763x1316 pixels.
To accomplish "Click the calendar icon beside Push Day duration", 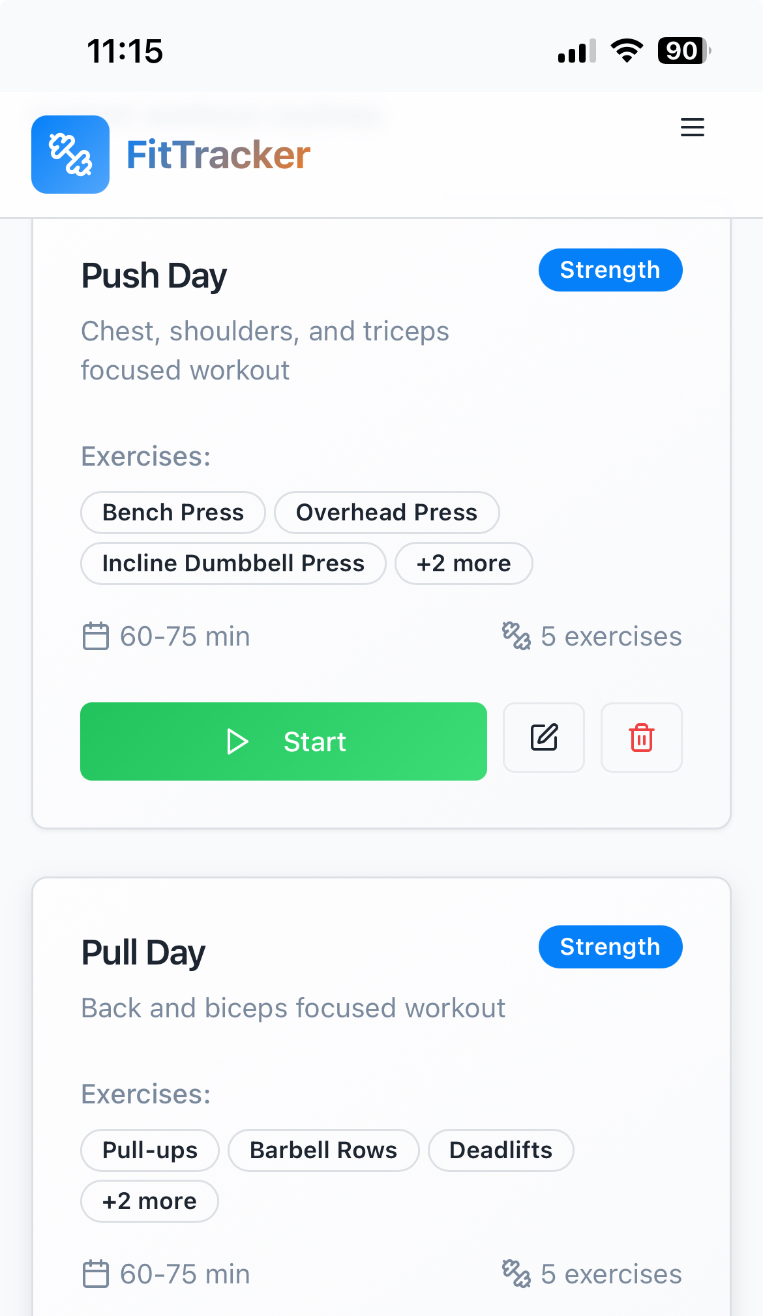I will [96, 636].
